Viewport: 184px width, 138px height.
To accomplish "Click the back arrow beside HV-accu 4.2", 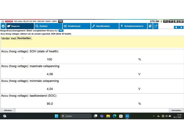I will click(61, 31).
